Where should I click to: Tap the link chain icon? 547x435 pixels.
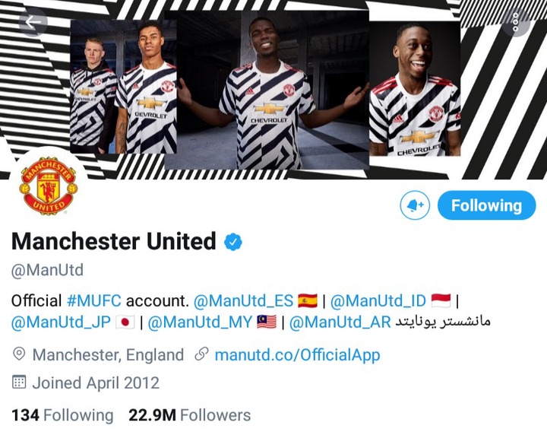pyautogui.click(x=201, y=354)
